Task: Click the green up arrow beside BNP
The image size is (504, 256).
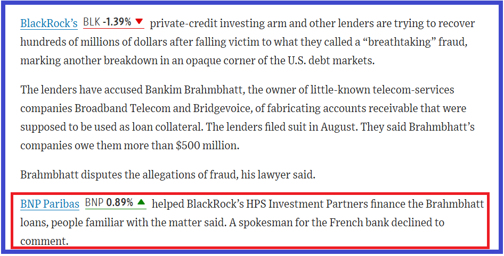Action: (x=141, y=202)
